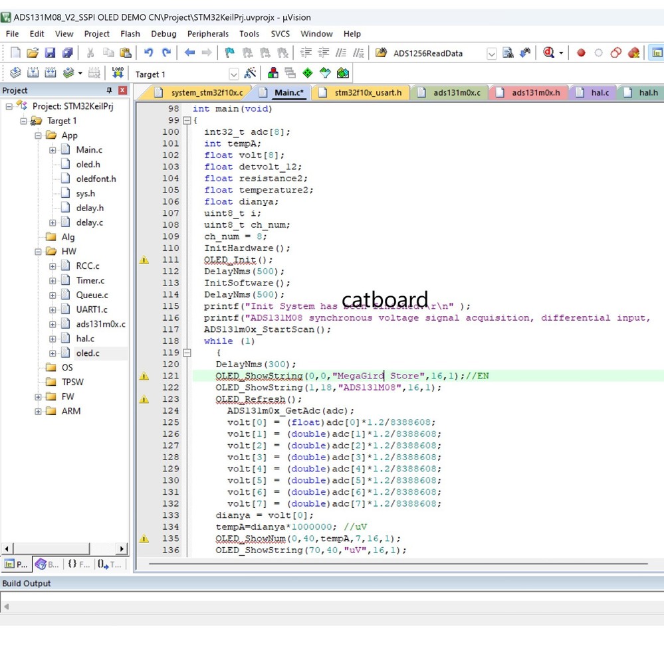Expand the FW folder in project tree
Screen dimensions: 664x664
38,396
